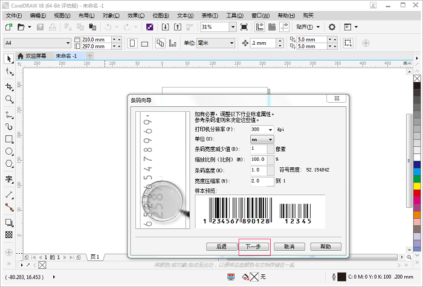Open the zoom level 31% dropdown
This screenshot has width=423, height=287.
[x=233, y=27]
